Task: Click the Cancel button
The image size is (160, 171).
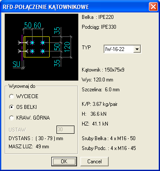Action: (x=95, y=162)
